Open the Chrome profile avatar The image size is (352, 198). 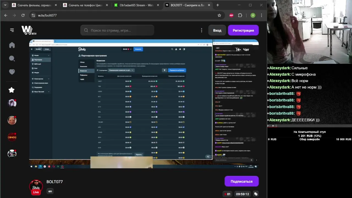[253, 15]
